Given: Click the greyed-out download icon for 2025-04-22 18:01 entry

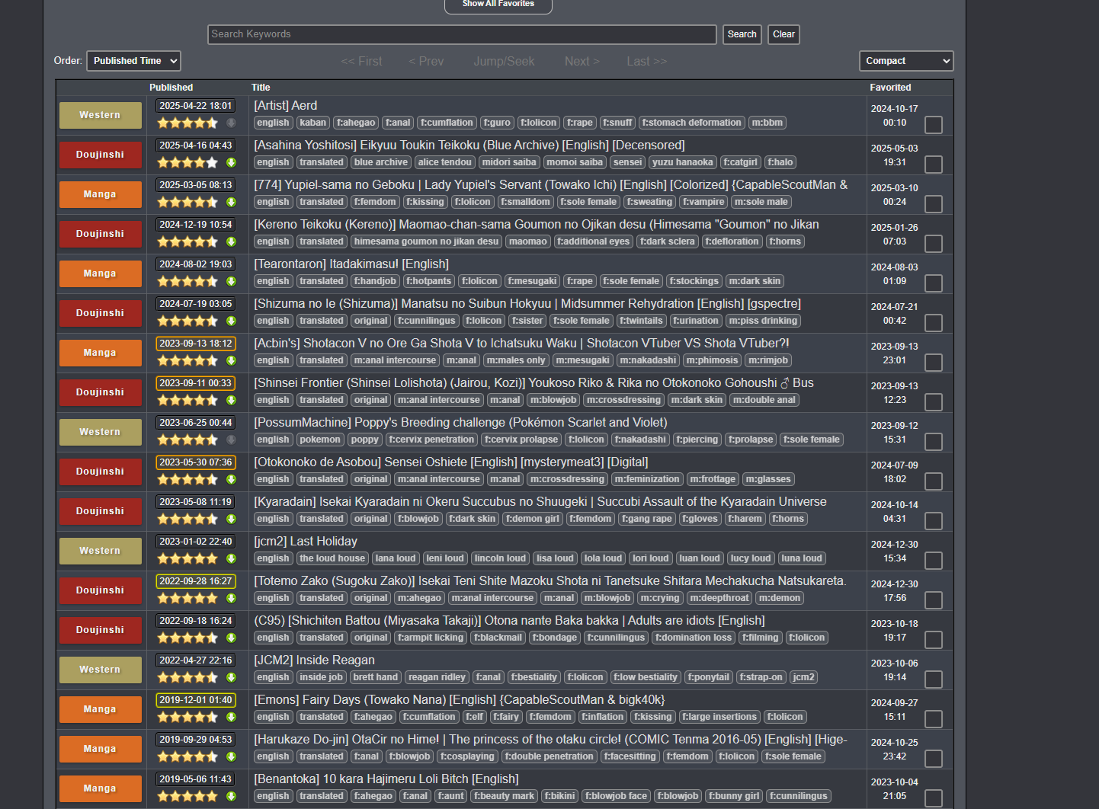Looking at the screenshot, I should tap(231, 123).
